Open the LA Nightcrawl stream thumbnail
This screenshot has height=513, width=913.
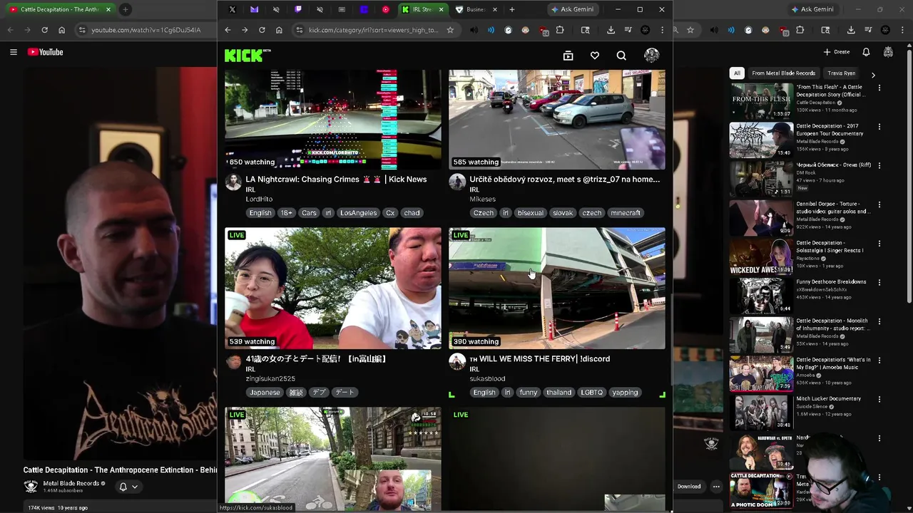333,119
